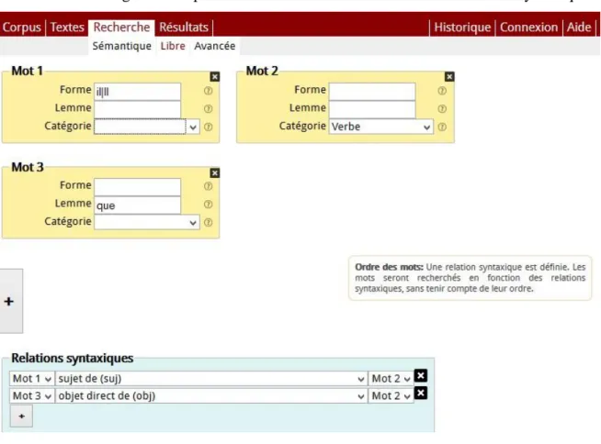Switch to Sémantique search mode
Viewport: 601px width, 444px height.
(x=122, y=46)
